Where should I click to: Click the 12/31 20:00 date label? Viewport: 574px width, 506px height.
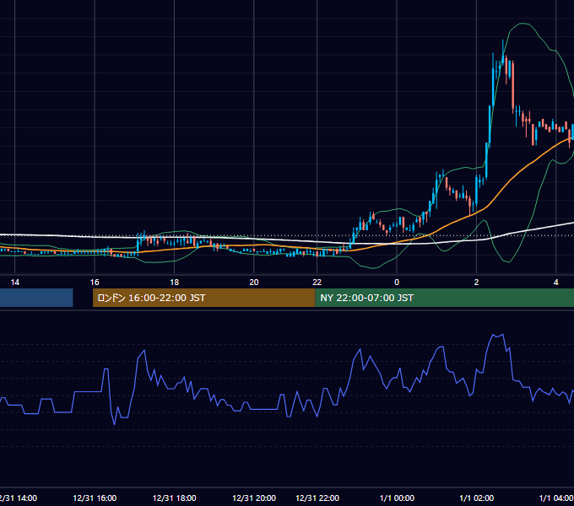coord(254,498)
